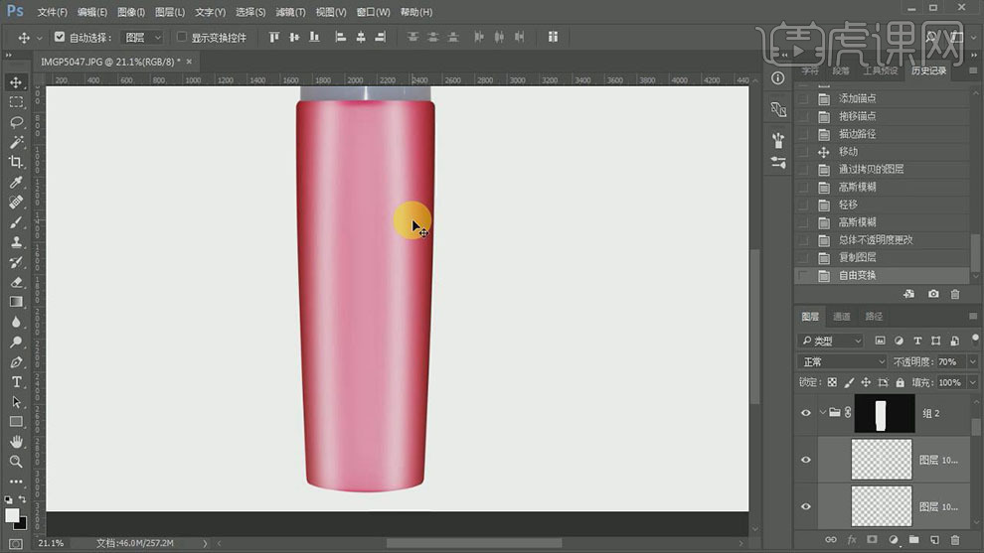Open the 滤镜(T) menu
Screen dimensions: 984x553
coord(290,12)
